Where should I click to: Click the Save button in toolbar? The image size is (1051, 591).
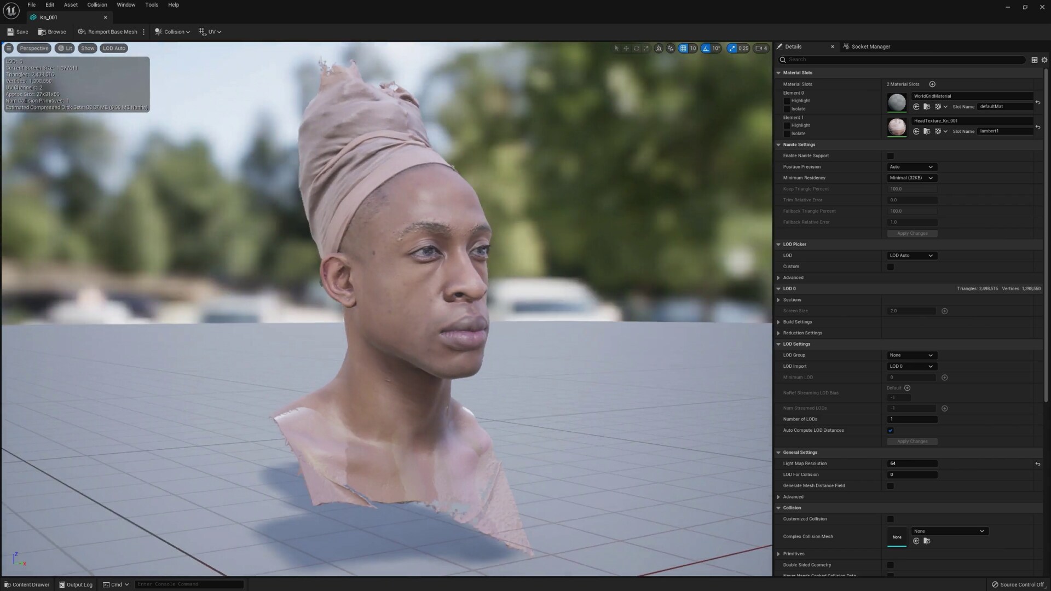[x=18, y=32]
